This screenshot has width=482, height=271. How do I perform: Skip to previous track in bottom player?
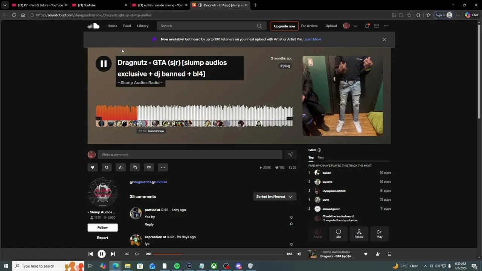[90, 254]
